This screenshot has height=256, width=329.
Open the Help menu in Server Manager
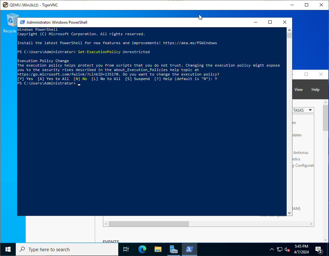(315, 89)
